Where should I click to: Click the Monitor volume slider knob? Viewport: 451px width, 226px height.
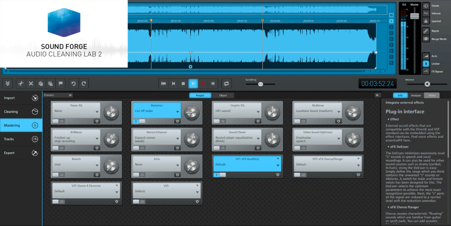(427, 84)
